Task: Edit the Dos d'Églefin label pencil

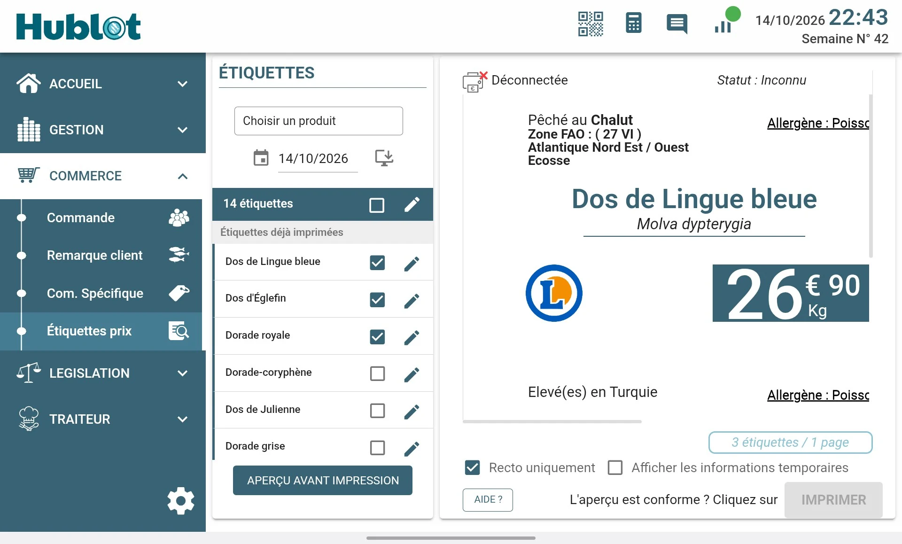Action: [x=412, y=300]
